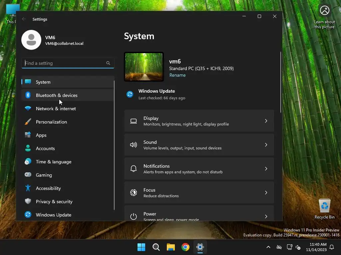Click the main panel vertical scrollbar
This screenshot has height=255, width=341.
(280, 82)
